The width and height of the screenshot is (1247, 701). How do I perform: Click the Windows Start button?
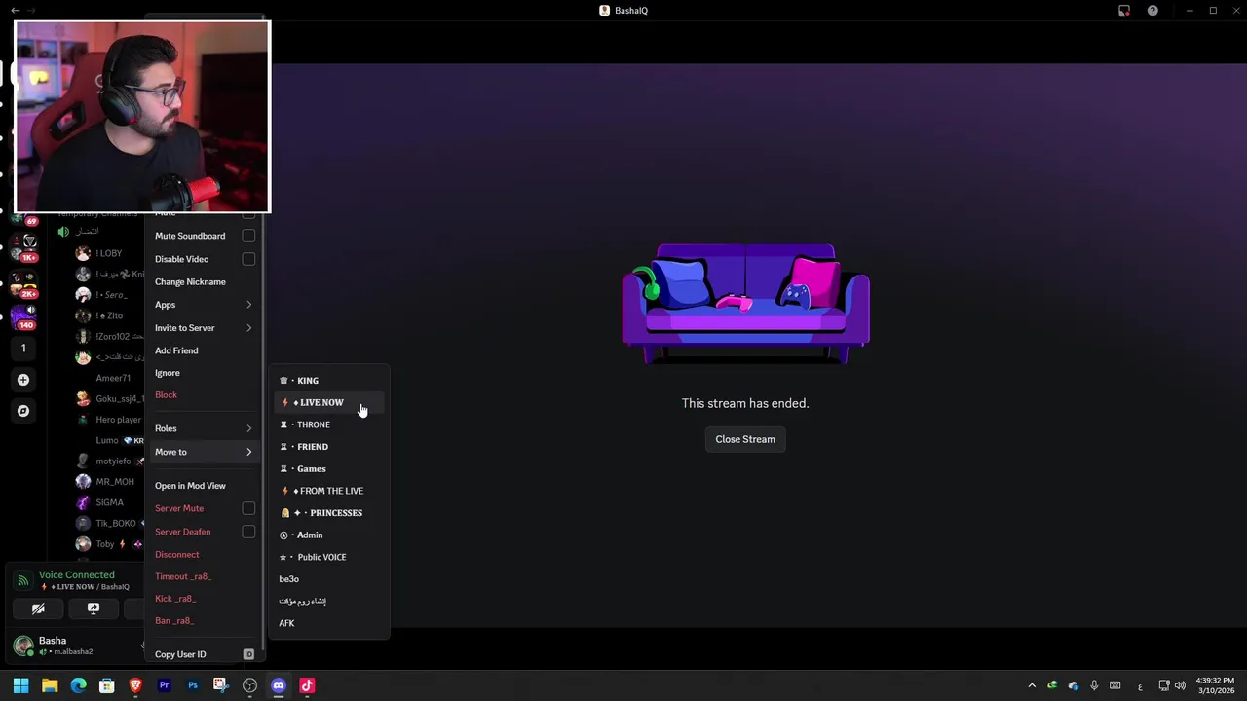20,685
